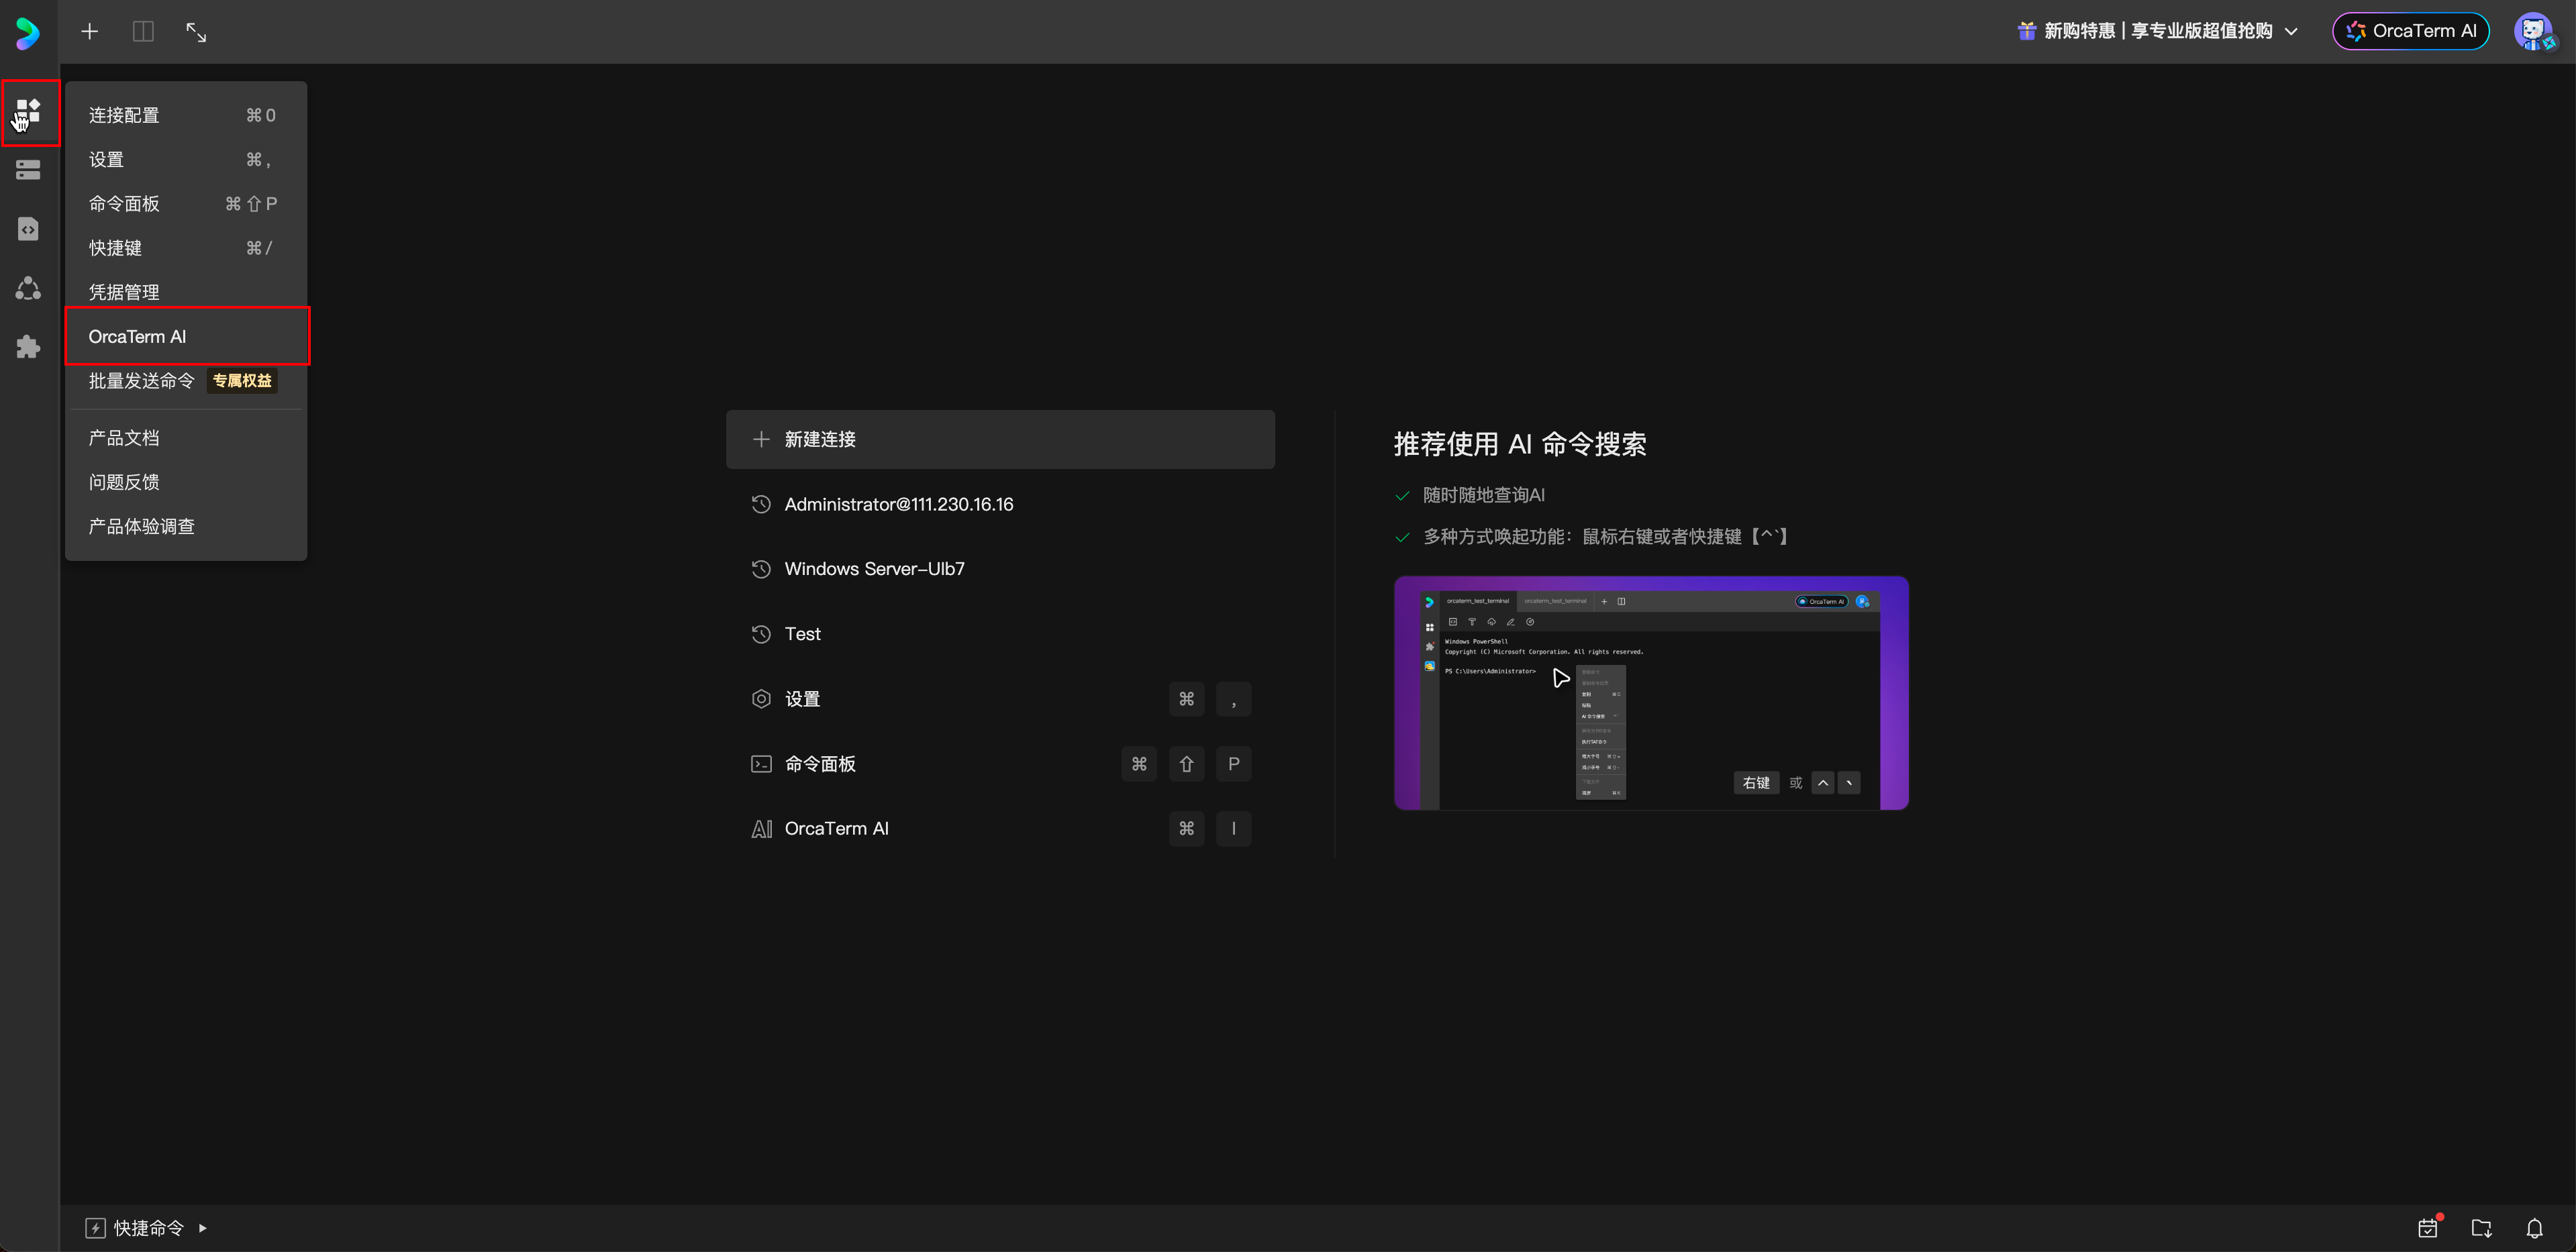Open the file transfer folder icon
This screenshot has width=2576, height=1252.
click(x=2481, y=1228)
